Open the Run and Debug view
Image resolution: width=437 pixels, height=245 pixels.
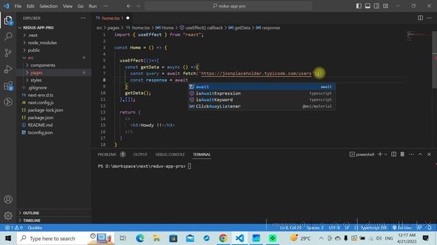(x=8, y=69)
